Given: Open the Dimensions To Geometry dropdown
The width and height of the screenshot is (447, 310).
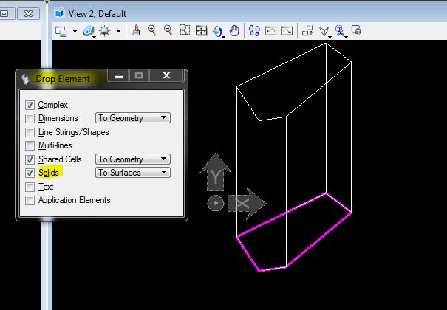Looking at the screenshot, I should click(x=133, y=118).
